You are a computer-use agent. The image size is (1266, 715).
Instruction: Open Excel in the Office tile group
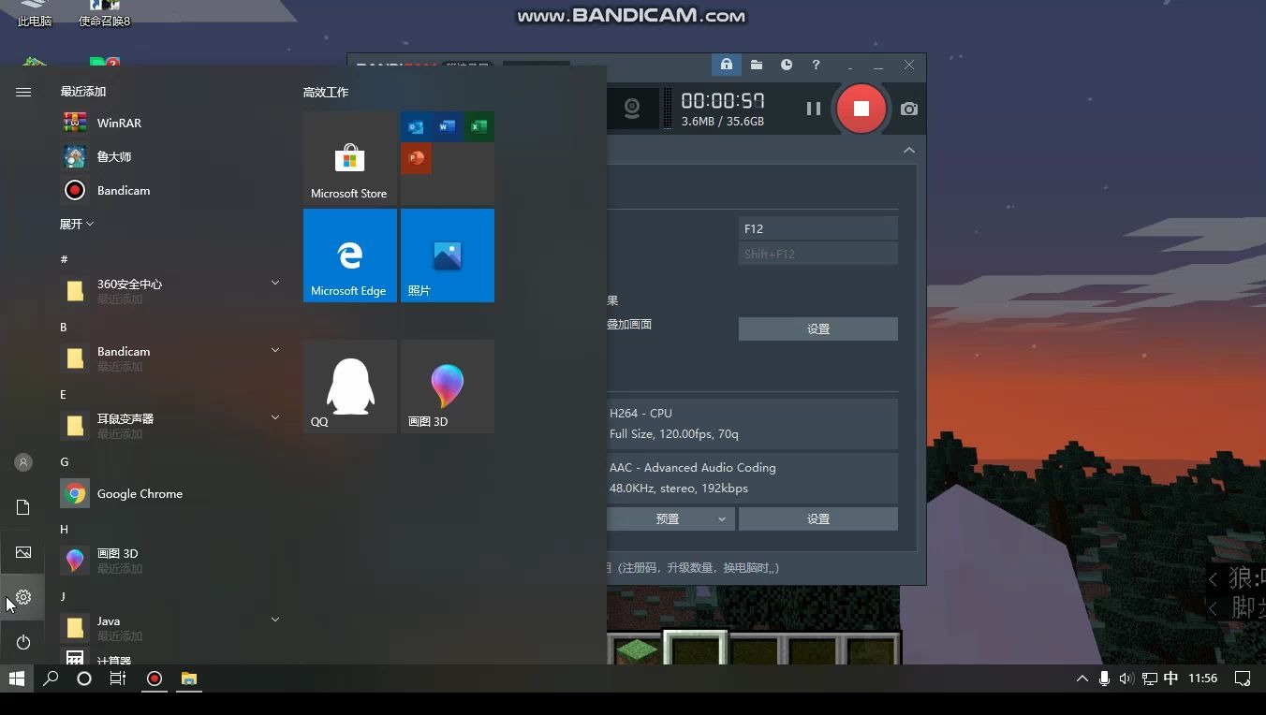pyautogui.click(x=478, y=127)
